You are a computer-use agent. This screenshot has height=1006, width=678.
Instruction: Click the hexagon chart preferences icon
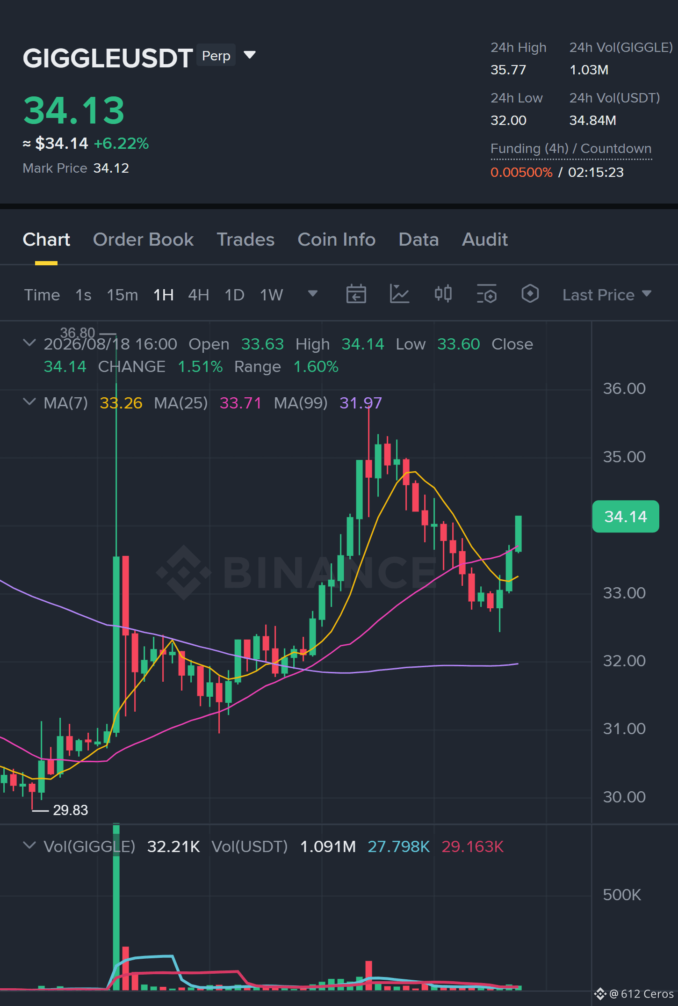pos(530,294)
